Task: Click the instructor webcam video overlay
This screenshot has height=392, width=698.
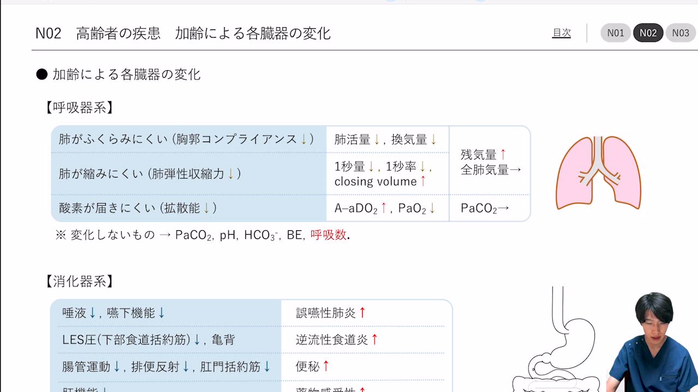Action: click(x=652, y=343)
